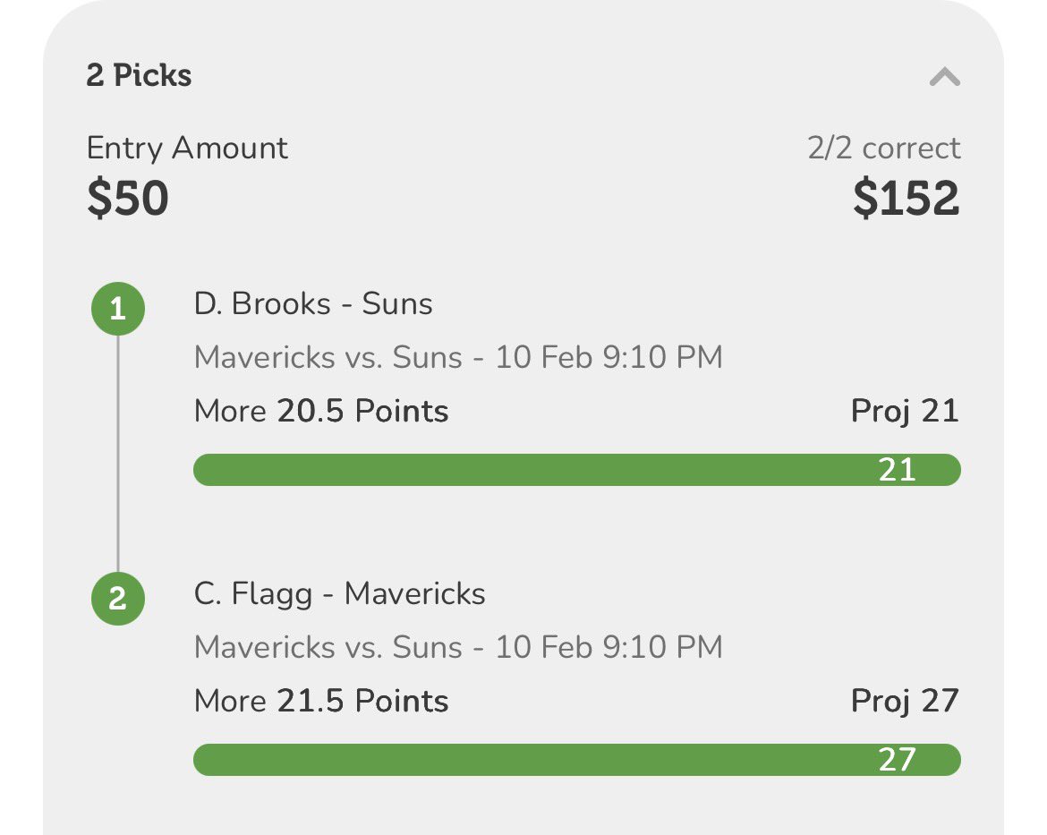Click the 27 value on Flagg bar

897,760
